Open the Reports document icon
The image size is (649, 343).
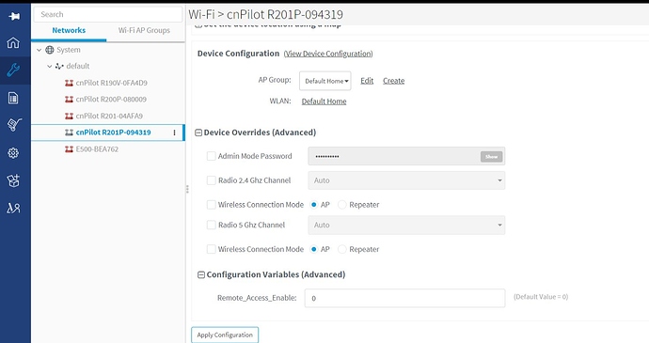coord(13,98)
